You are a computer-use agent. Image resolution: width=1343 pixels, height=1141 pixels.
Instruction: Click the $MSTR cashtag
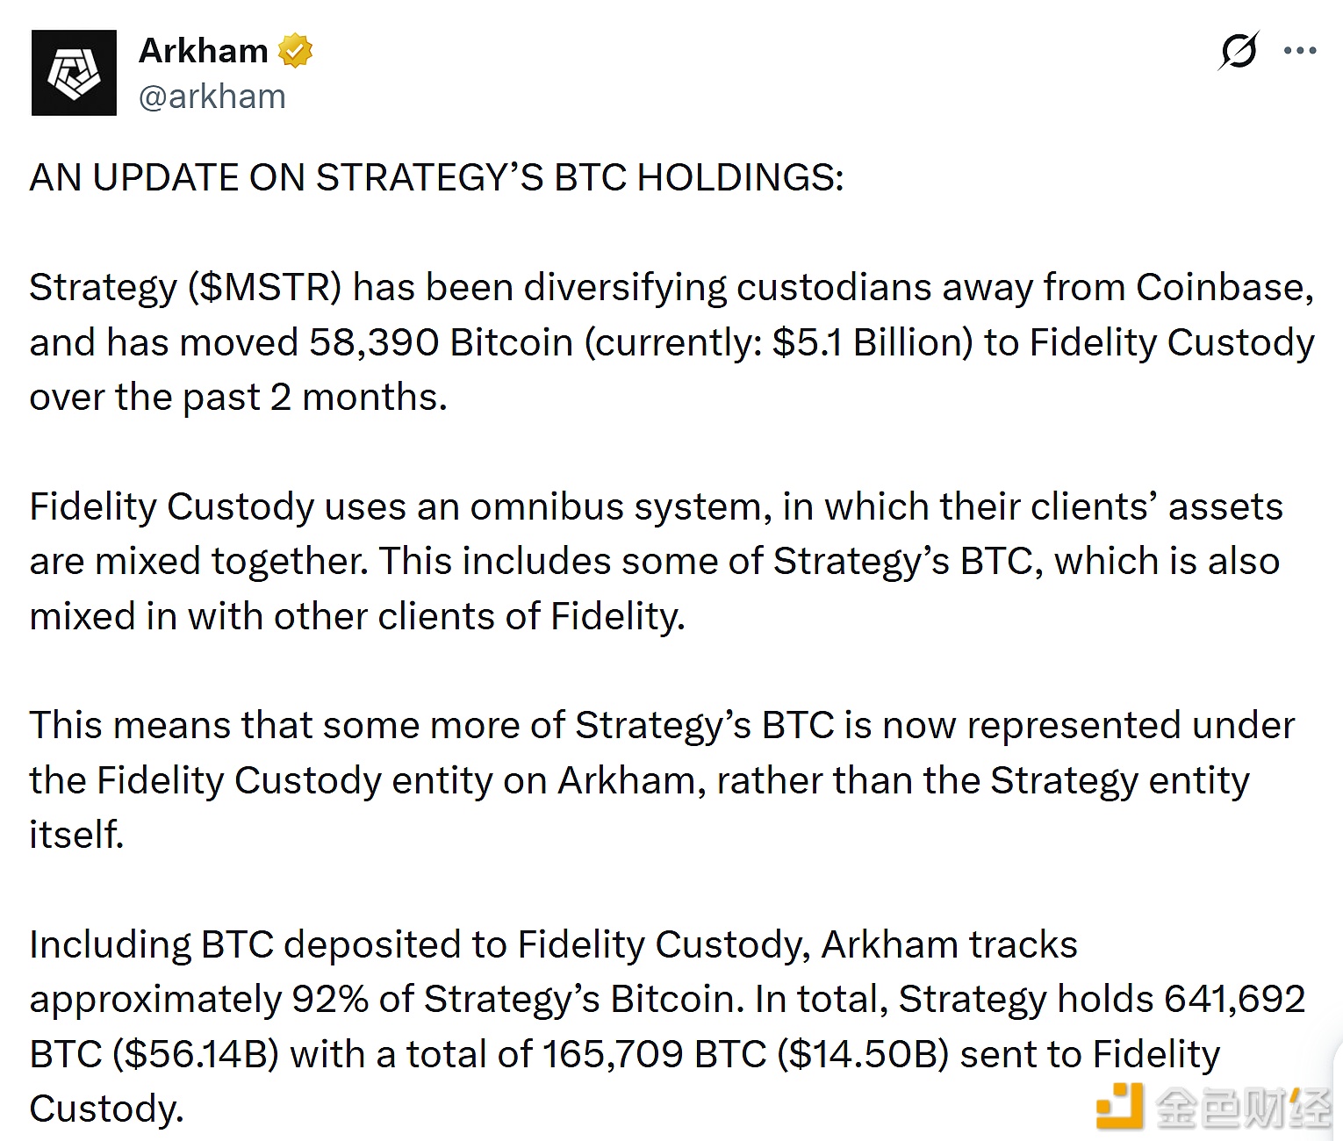click(264, 288)
